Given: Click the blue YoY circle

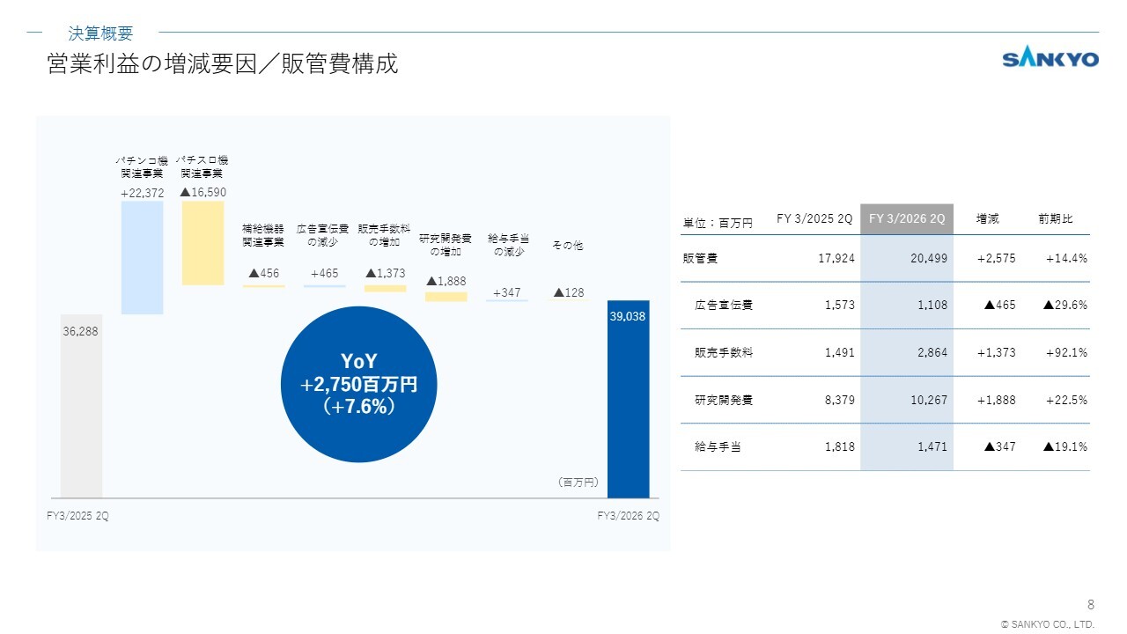Looking at the screenshot, I should (x=357, y=384).
